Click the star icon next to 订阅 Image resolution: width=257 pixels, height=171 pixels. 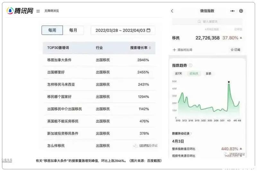coord(232,50)
